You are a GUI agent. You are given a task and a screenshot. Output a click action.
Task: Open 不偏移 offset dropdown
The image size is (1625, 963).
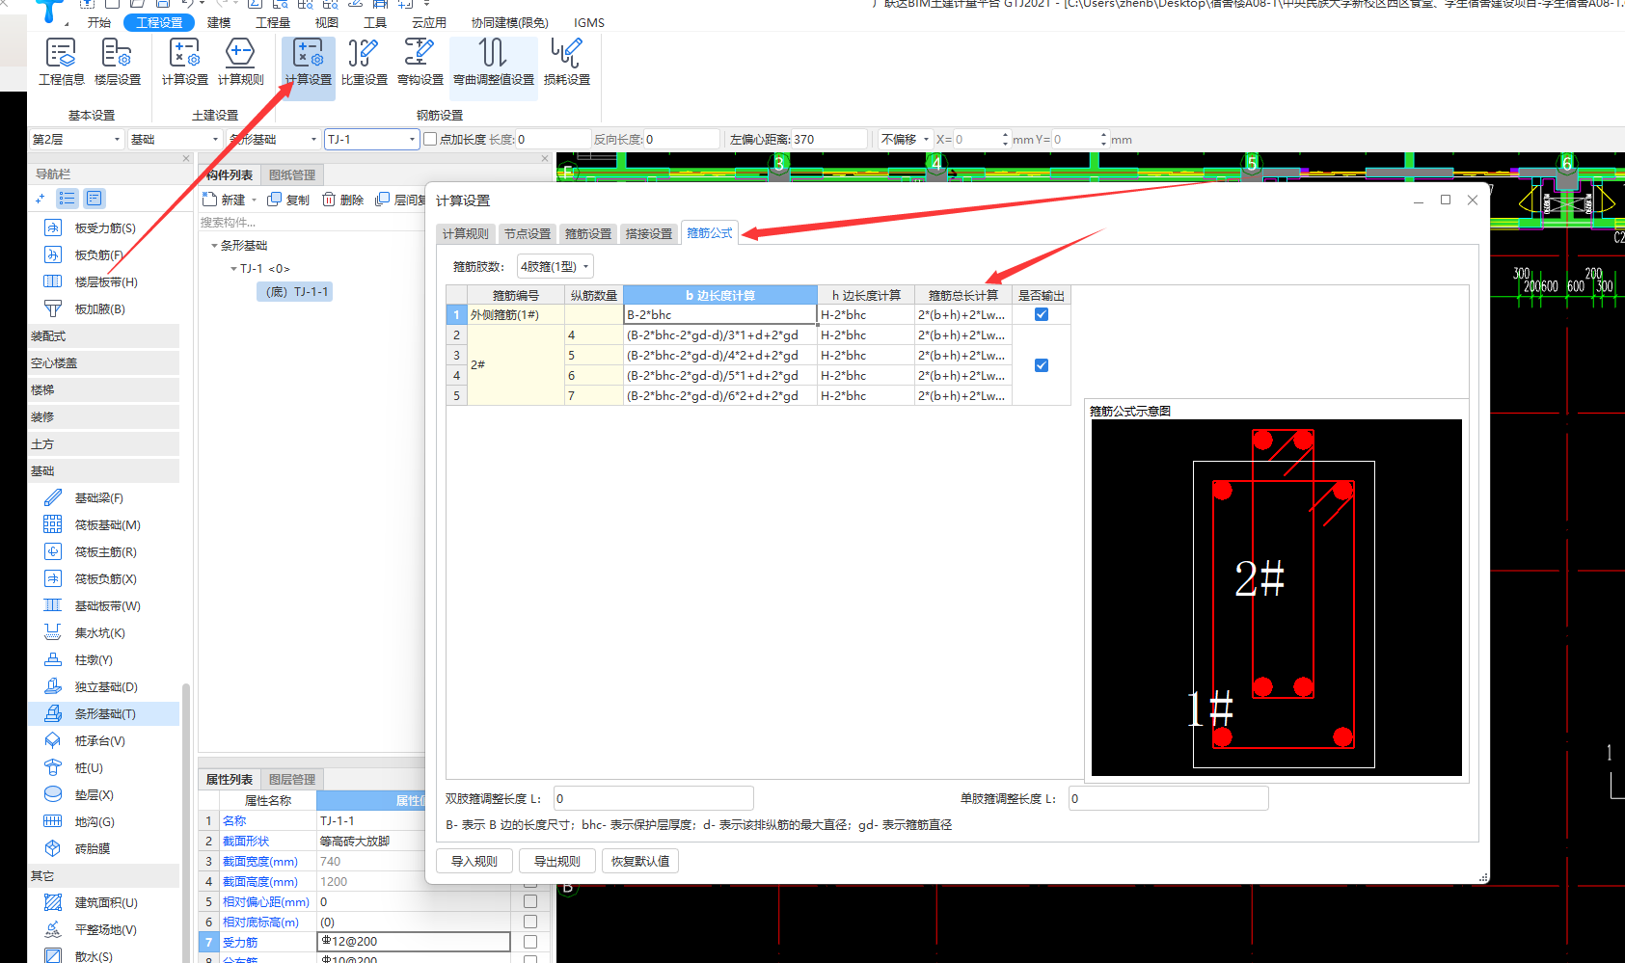click(905, 140)
